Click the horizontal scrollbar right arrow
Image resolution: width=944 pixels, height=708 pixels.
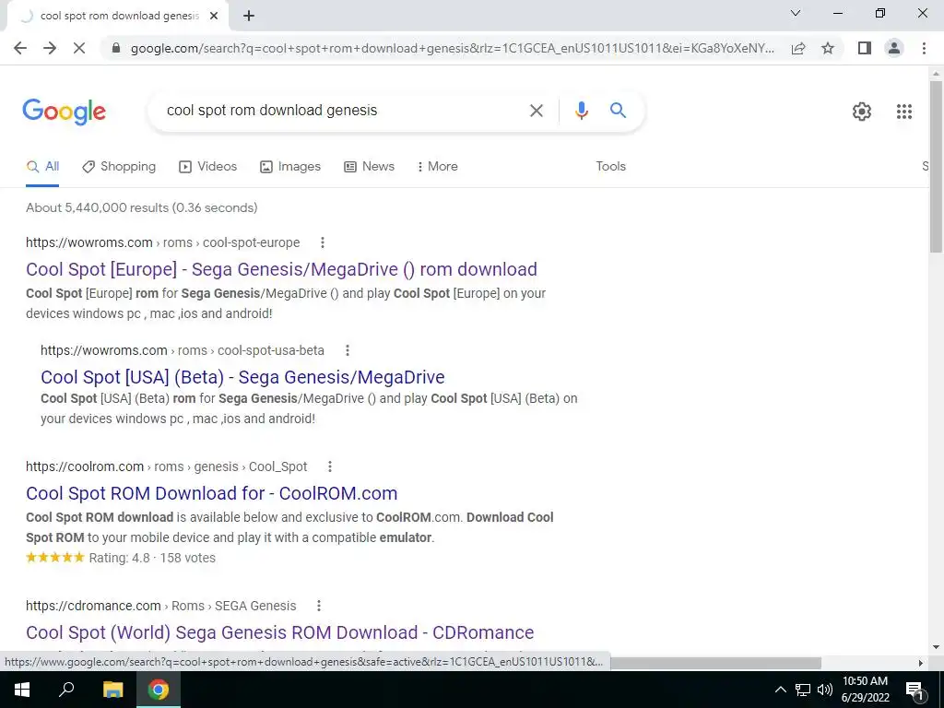pyautogui.click(x=921, y=663)
